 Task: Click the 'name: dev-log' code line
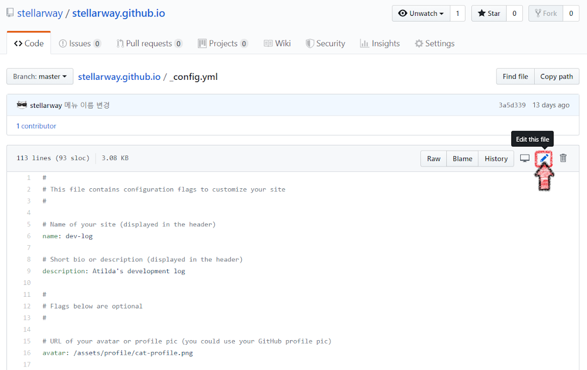(68, 236)
